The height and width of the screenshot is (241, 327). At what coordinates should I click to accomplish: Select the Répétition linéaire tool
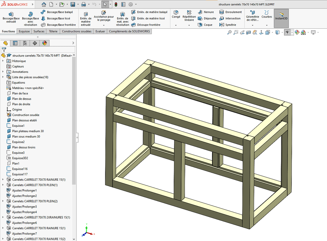click(189, 16)
